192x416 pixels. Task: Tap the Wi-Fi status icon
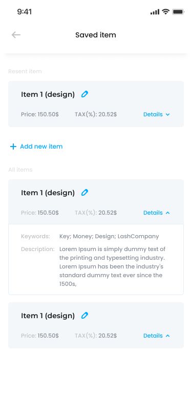(x=166, y=12)
